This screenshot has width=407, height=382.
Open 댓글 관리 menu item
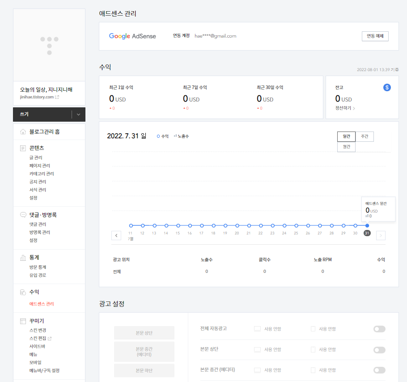tap(38, 224)
